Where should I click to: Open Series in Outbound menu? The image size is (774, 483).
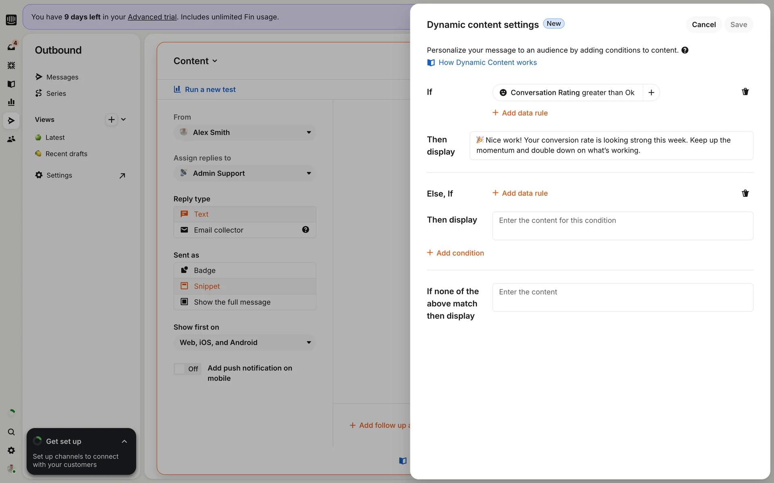pos(56,93)
